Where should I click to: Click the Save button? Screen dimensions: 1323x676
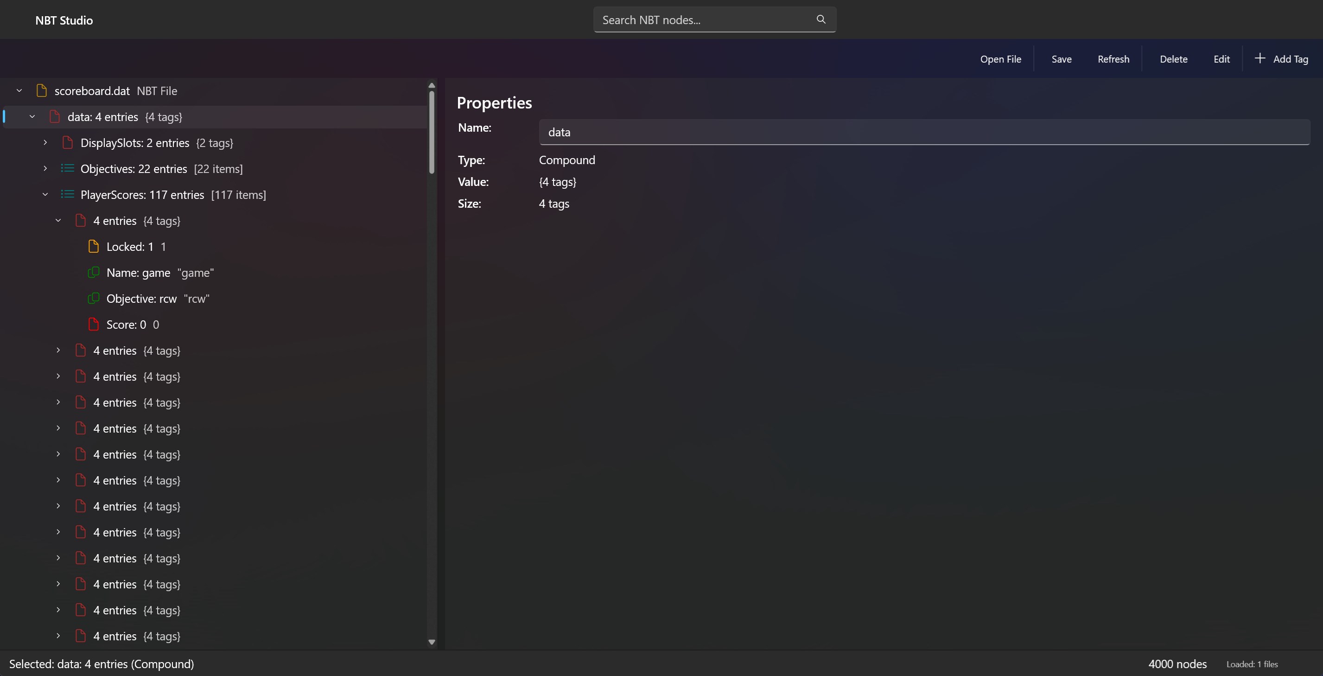(1061, 59)
